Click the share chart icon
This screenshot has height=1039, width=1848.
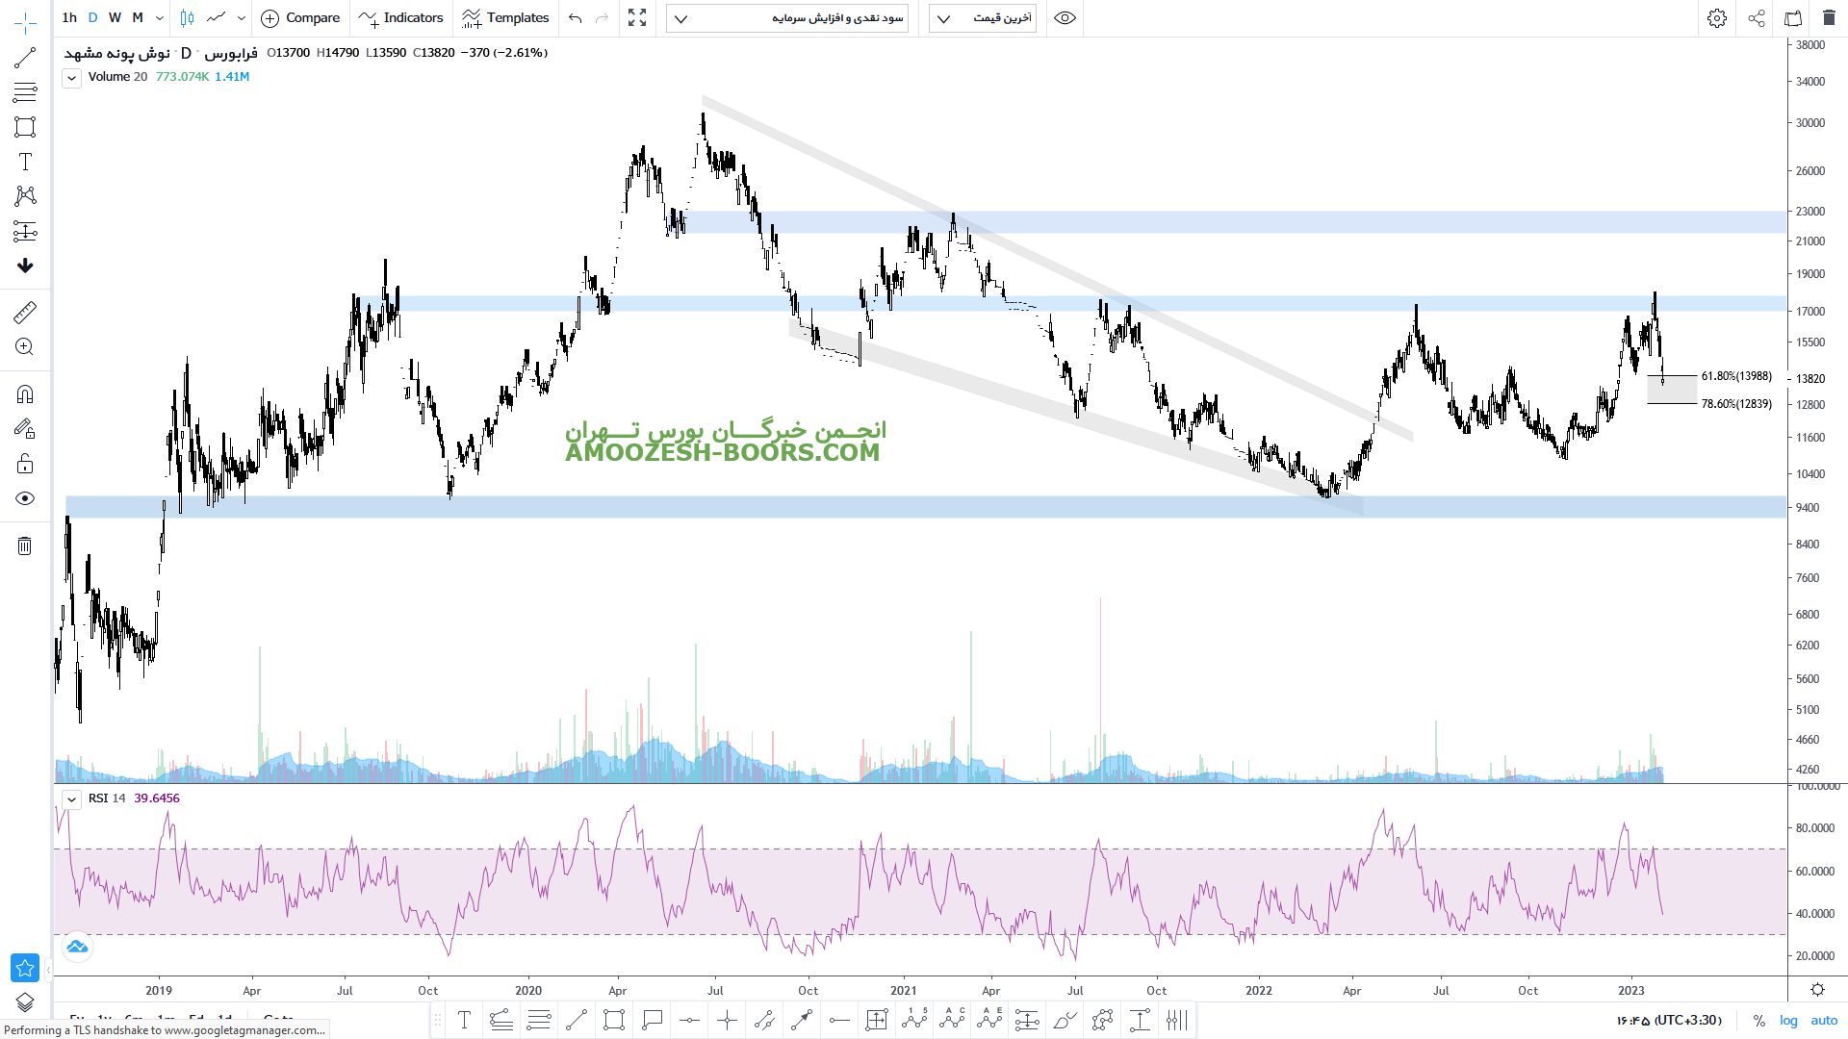pyautogui.click(x=1756, y=18)
